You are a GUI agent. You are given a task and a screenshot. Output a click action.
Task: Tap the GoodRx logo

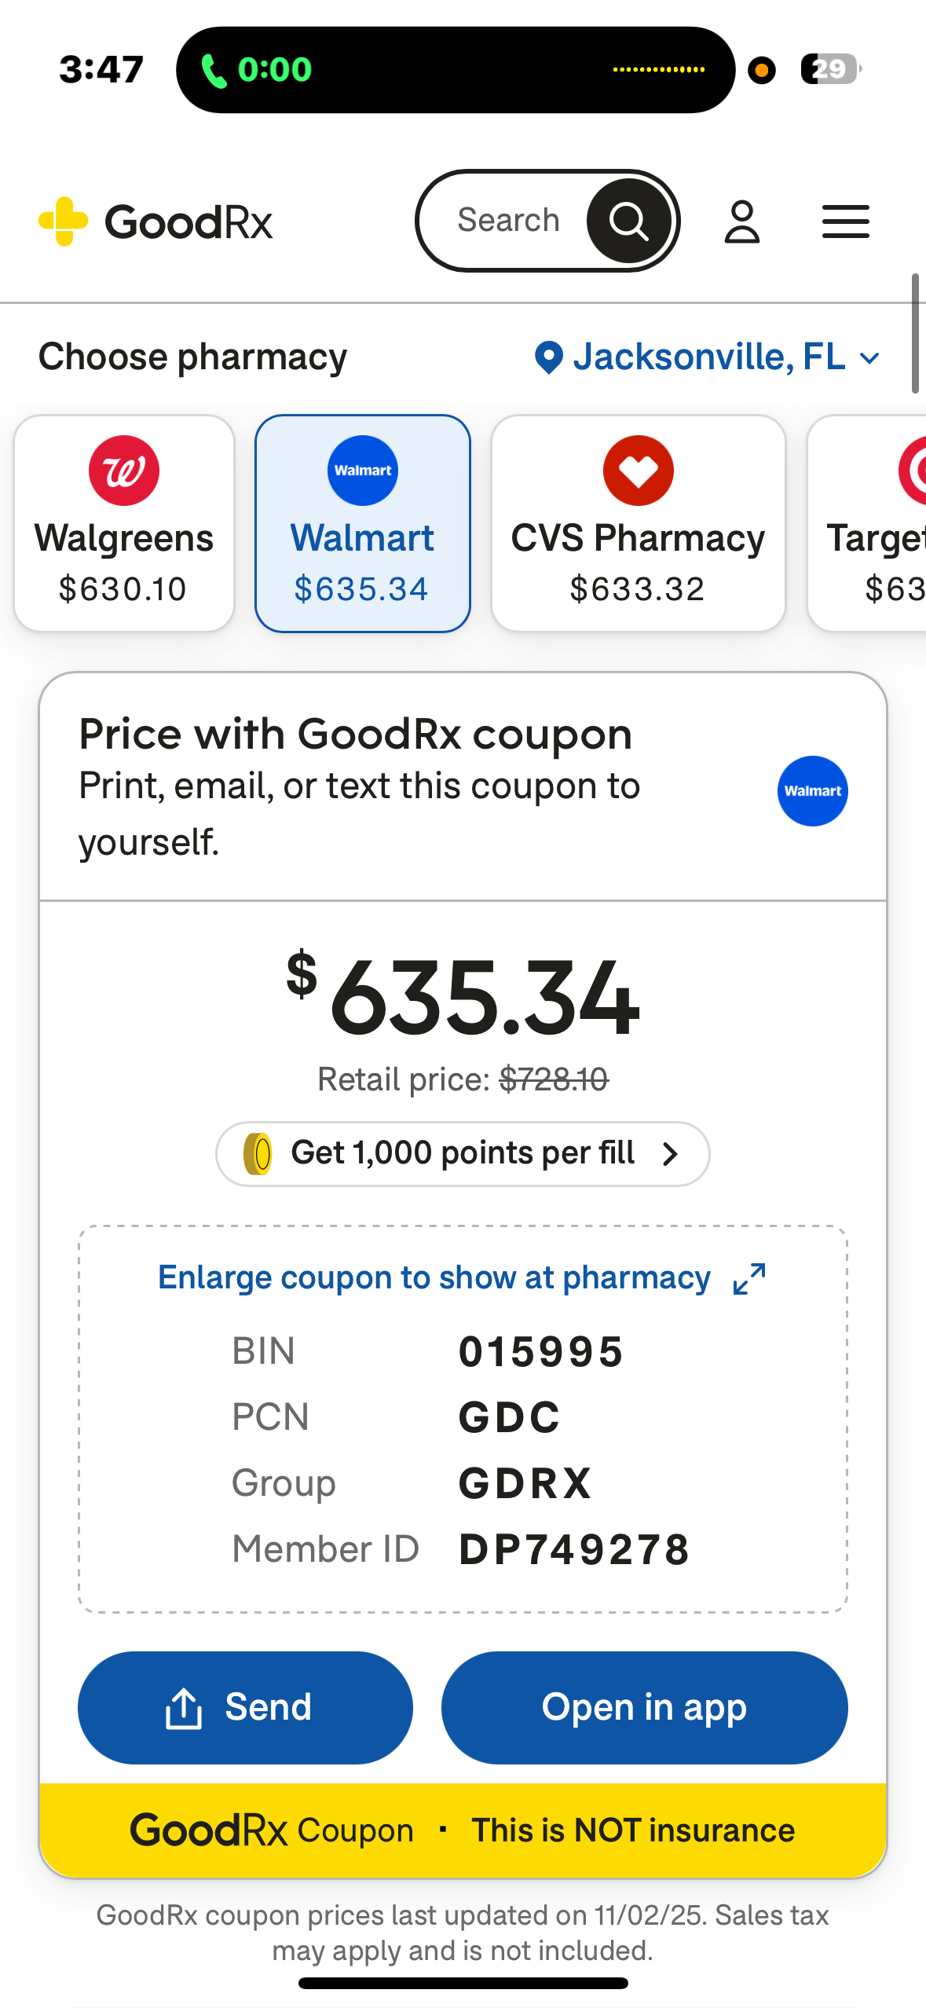point(156,222)
